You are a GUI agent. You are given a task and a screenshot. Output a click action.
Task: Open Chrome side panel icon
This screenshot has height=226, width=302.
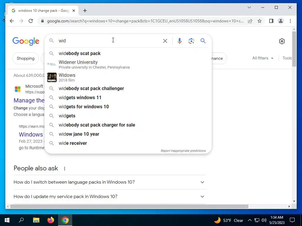pos(271,21)
